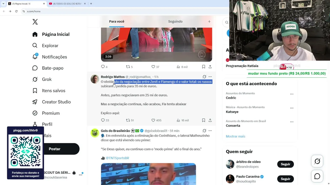
Task: Click the Postar button
Action: [55, 149]
